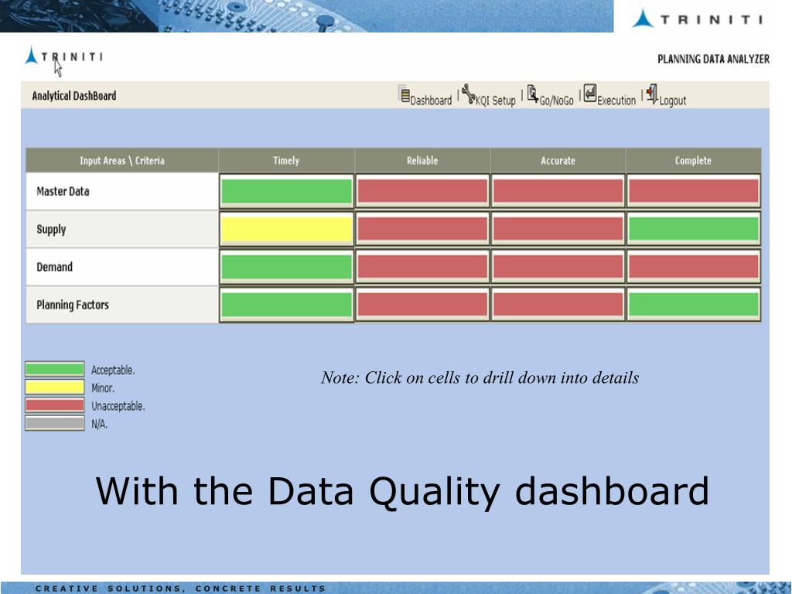Click the Analytical DashBoard title

(x=74, y=96)
